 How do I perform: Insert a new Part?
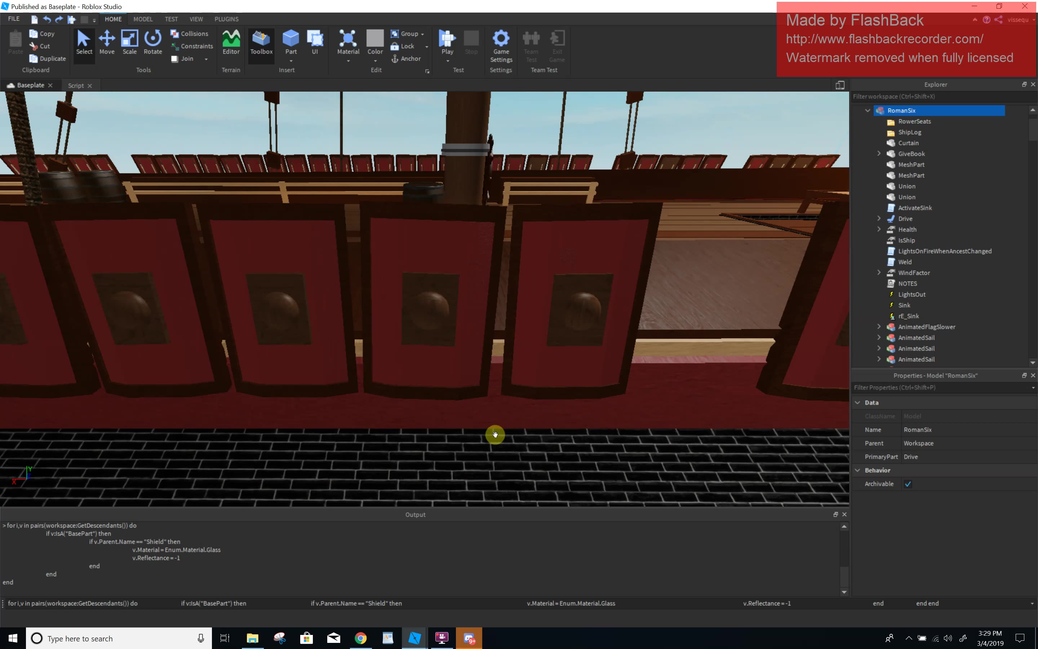coord(291,43)
